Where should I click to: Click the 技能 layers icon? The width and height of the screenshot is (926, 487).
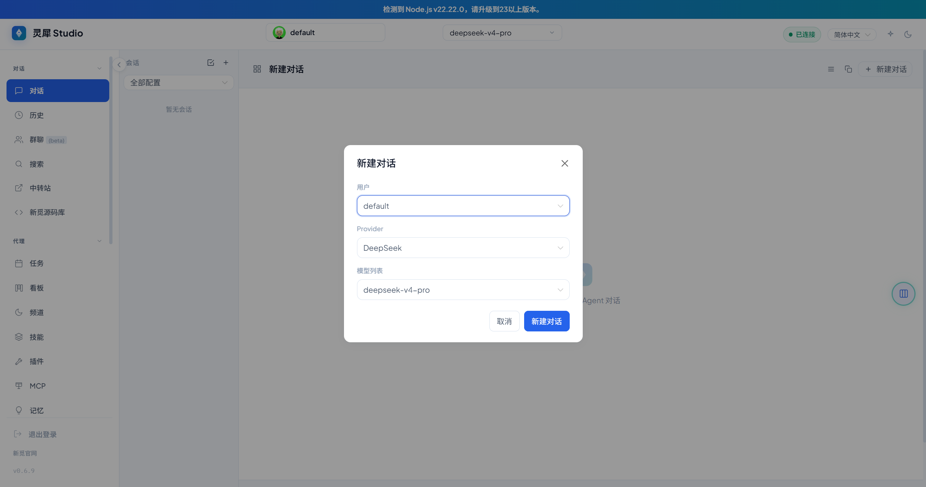(19, 337)
